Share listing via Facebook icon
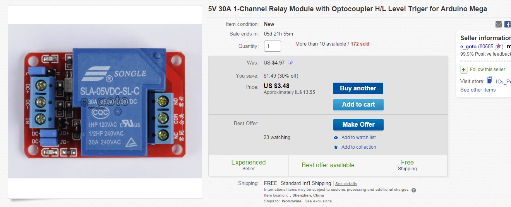The width and height of the screenshot is (511, 207). 508,24
